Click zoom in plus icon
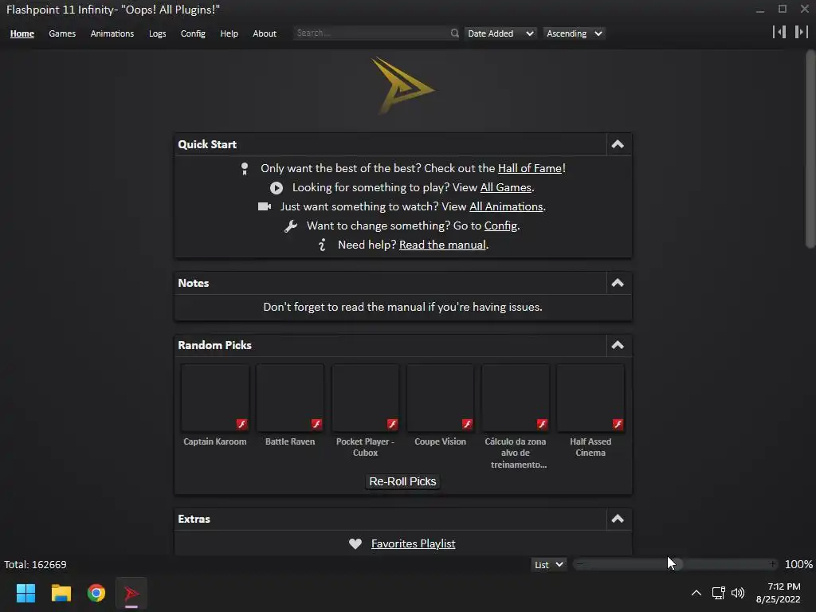Screen dimensions: 816x612 click(773, 564)
